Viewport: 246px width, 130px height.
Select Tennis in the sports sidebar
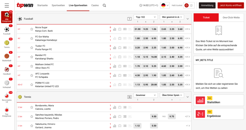pyautogui.click(x=7, y=44)
